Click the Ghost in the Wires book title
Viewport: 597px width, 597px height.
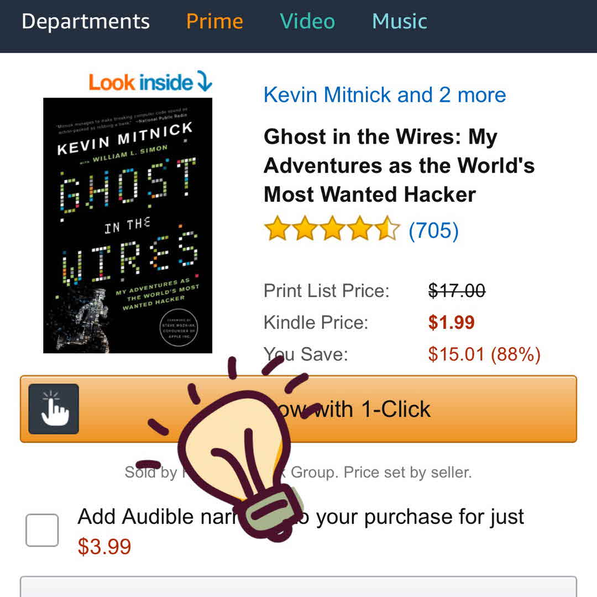[x=399, y=165]
